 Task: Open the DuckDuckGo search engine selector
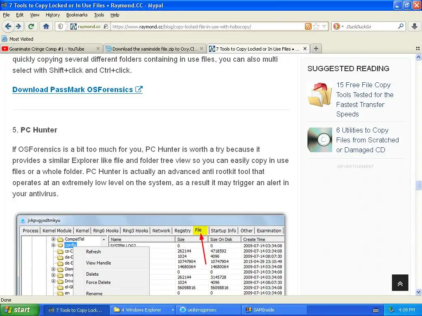(338, 26)
